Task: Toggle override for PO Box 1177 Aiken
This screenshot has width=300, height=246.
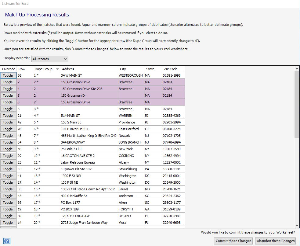Action: point(8,203)
